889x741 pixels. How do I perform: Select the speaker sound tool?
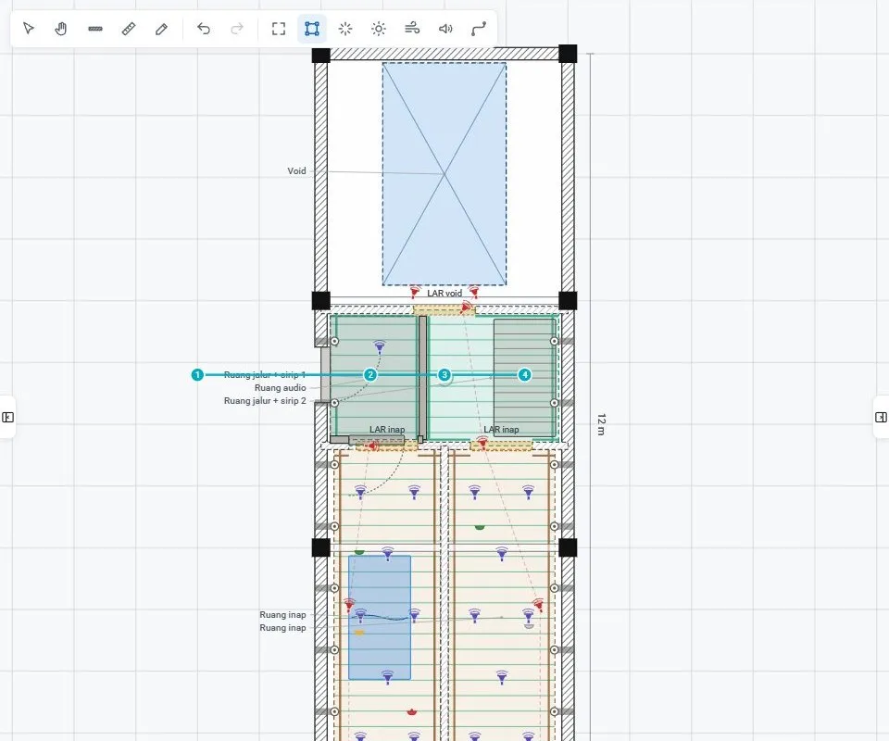click(445, 29)
